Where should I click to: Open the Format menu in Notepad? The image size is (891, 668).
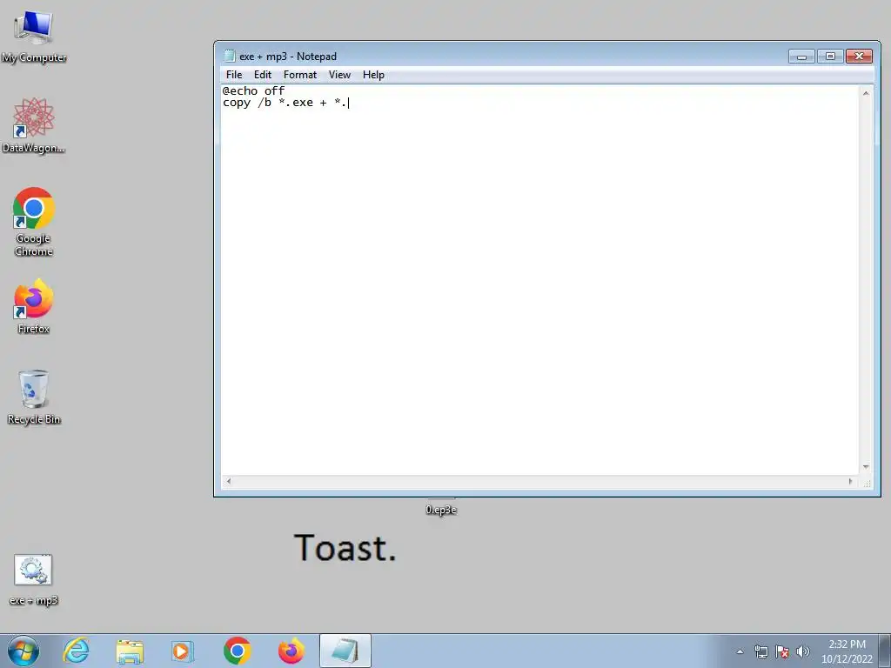click(x=300, y=75)
